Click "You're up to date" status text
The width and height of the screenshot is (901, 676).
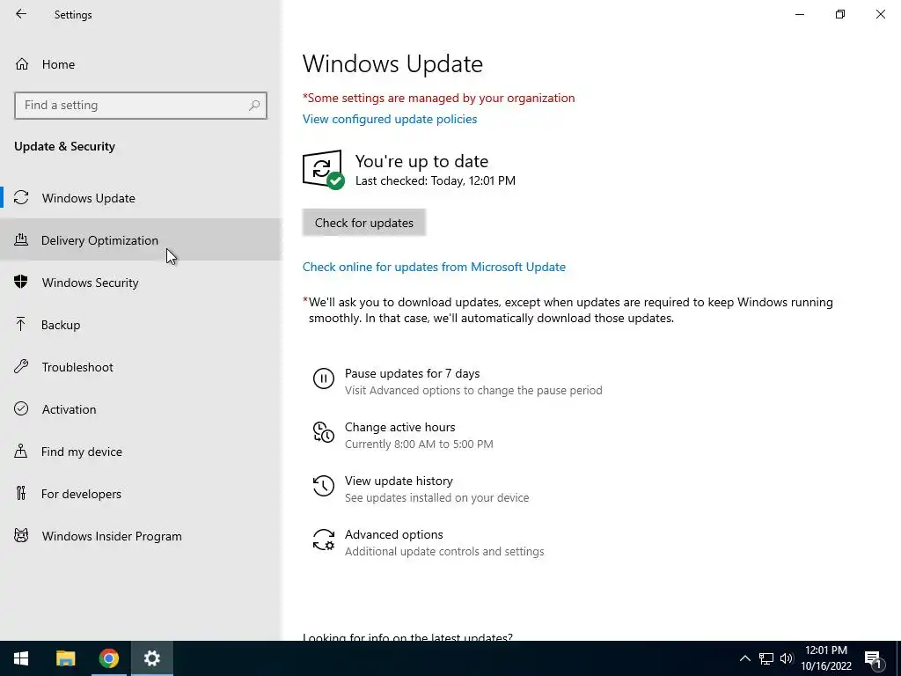[x=421, y=161]
